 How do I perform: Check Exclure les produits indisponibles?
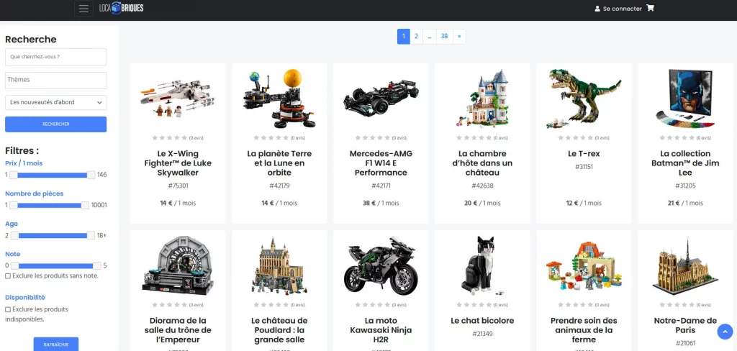tap(7, 310)
